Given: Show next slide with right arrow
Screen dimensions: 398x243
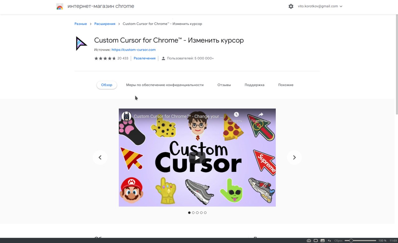Looking at the screenshot, I should (x=294, y=158).
